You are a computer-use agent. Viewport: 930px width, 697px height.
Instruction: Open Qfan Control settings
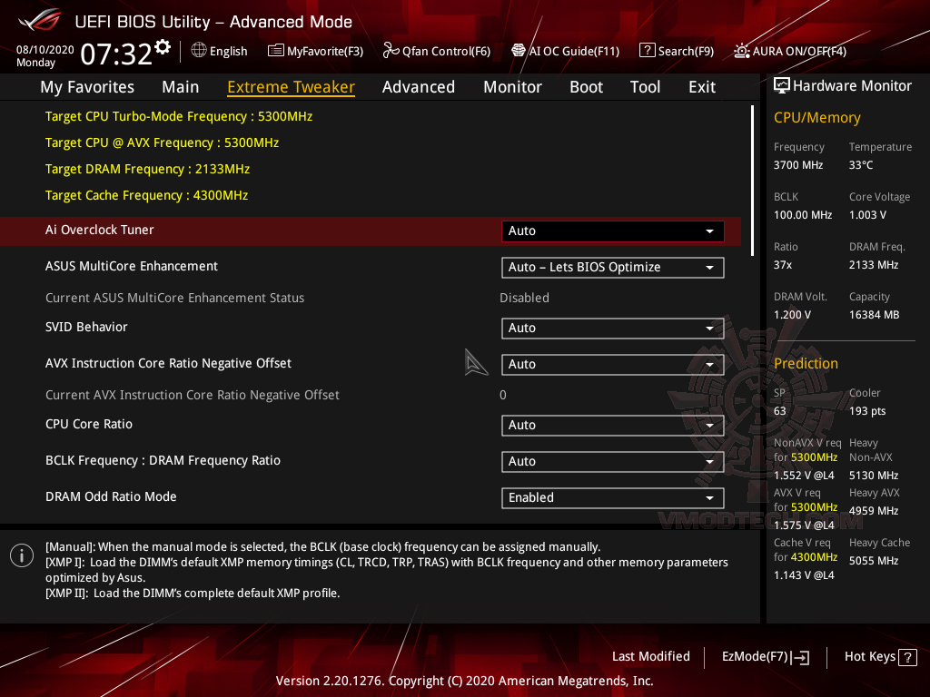437,51
